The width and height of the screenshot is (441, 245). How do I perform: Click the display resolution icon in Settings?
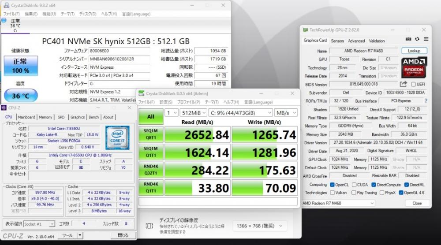coord(149,226)
